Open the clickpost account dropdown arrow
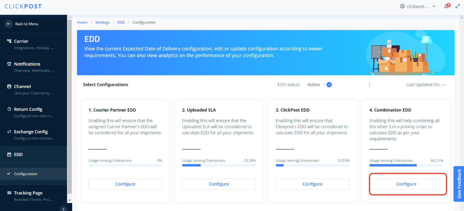This screenshot has height=211, width=464. tap(434, 6)
